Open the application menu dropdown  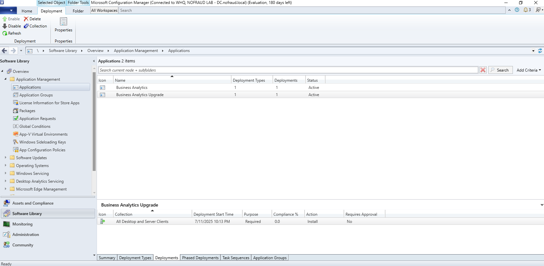(x=8, y=10)
